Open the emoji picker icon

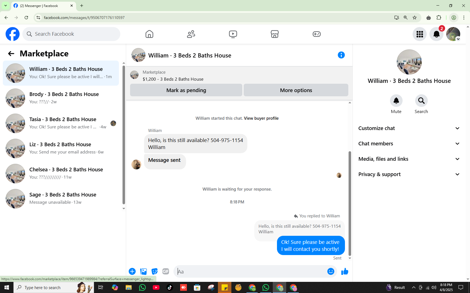(x=331, y=272)
